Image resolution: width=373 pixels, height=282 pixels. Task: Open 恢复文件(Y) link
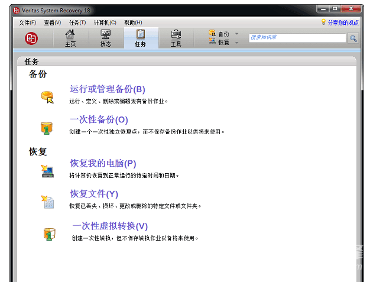pyautogui.click(x=94, y=194)
